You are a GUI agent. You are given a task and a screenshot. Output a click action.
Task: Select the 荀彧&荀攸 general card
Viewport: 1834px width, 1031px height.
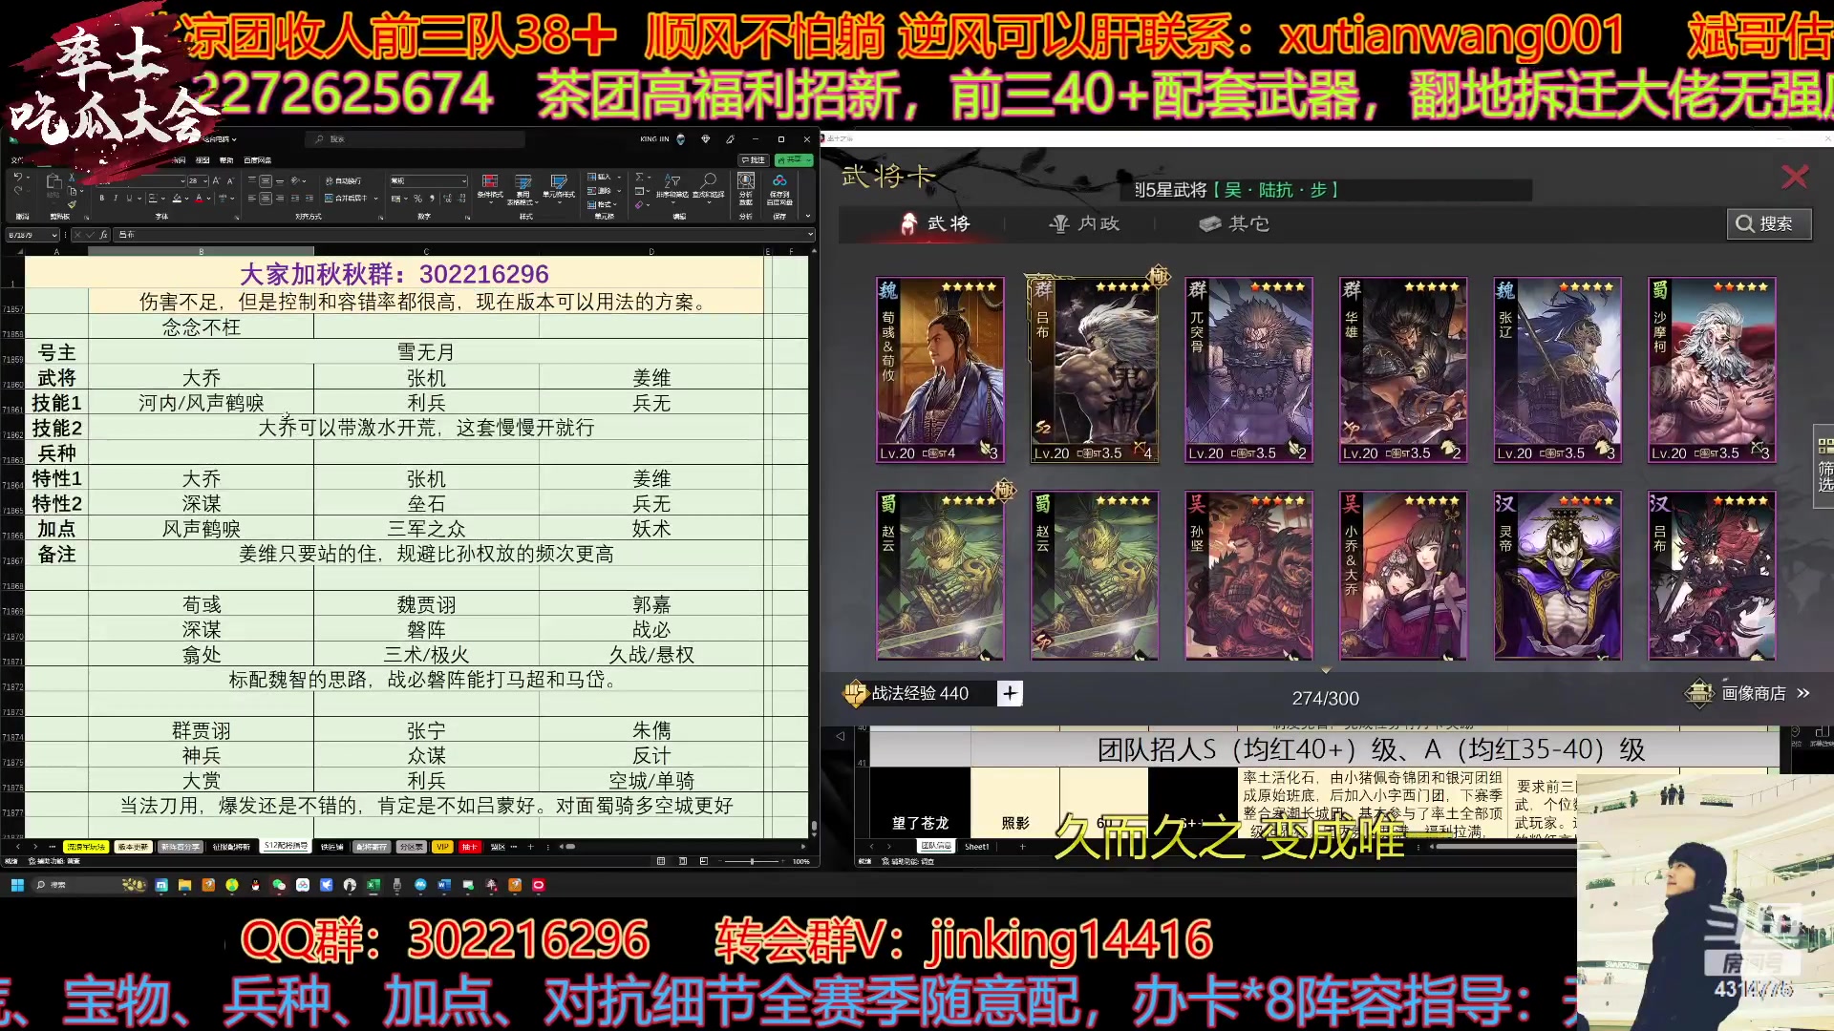940,370
